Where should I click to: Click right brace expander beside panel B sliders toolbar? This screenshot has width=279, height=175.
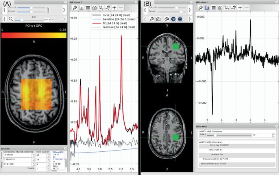[x=190, y=10]
